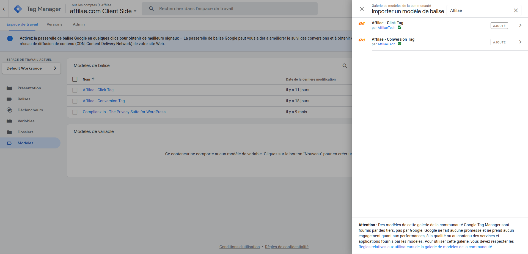Click the Affilae logo for Click Tag result
Viewport: 528px width, 254px height.
(x=362, y=23)
